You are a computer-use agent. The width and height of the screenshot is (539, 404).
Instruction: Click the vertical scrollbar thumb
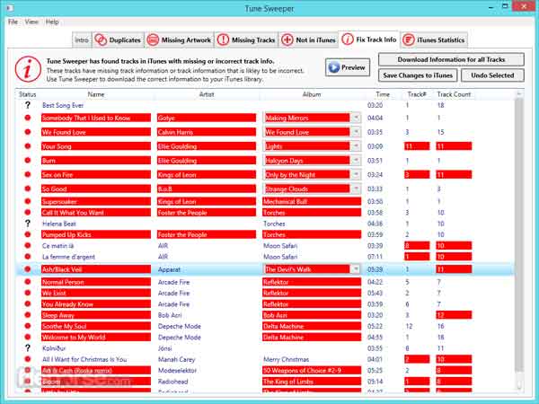point(519,237)
